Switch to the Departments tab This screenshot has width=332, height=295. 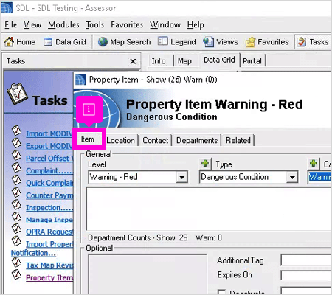point(197,140)
